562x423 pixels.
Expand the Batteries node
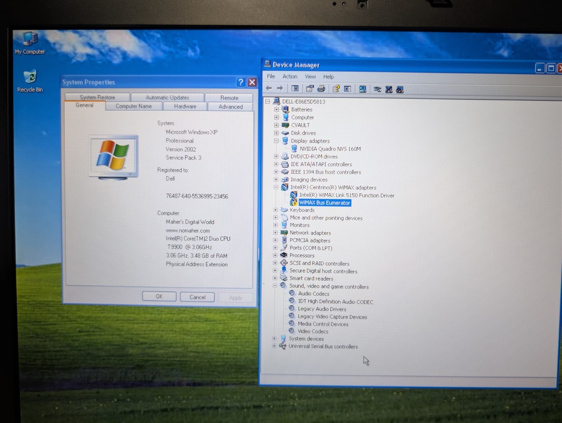click(x=276, y=109)
